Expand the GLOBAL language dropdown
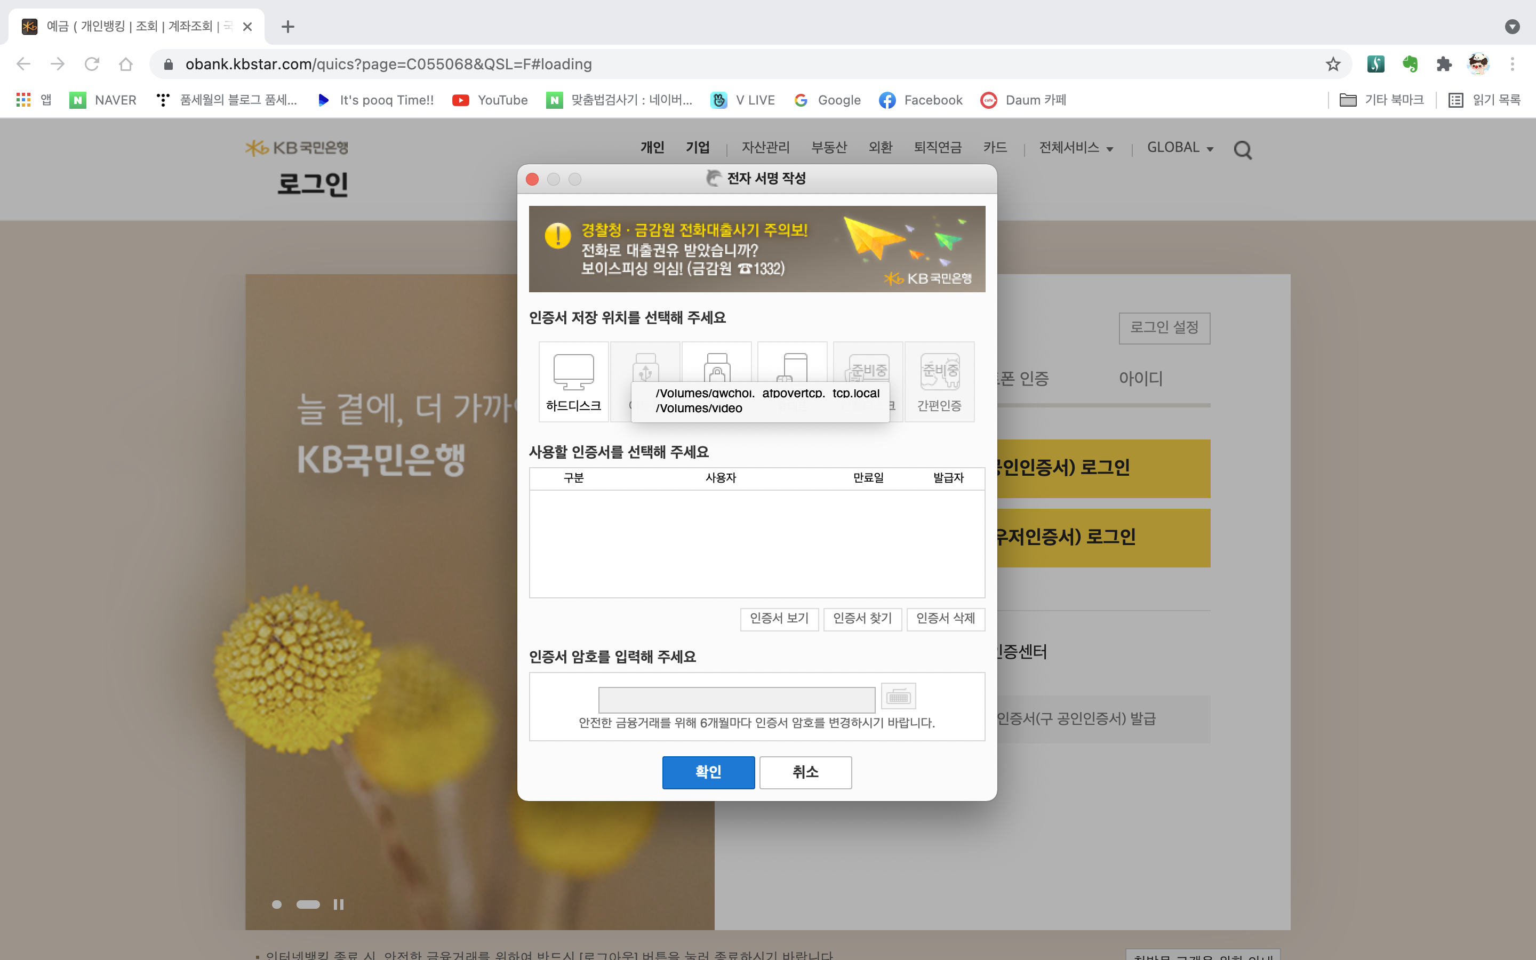 [x=1180, y=147]
